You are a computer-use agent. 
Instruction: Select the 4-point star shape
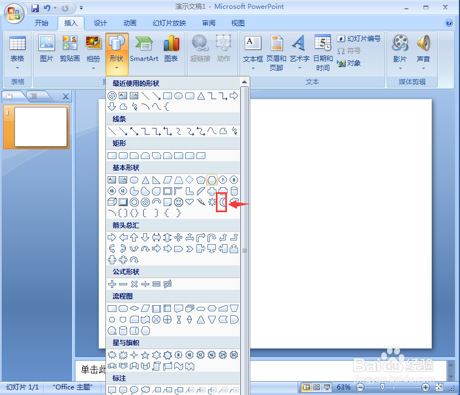(x=134, y=355)
